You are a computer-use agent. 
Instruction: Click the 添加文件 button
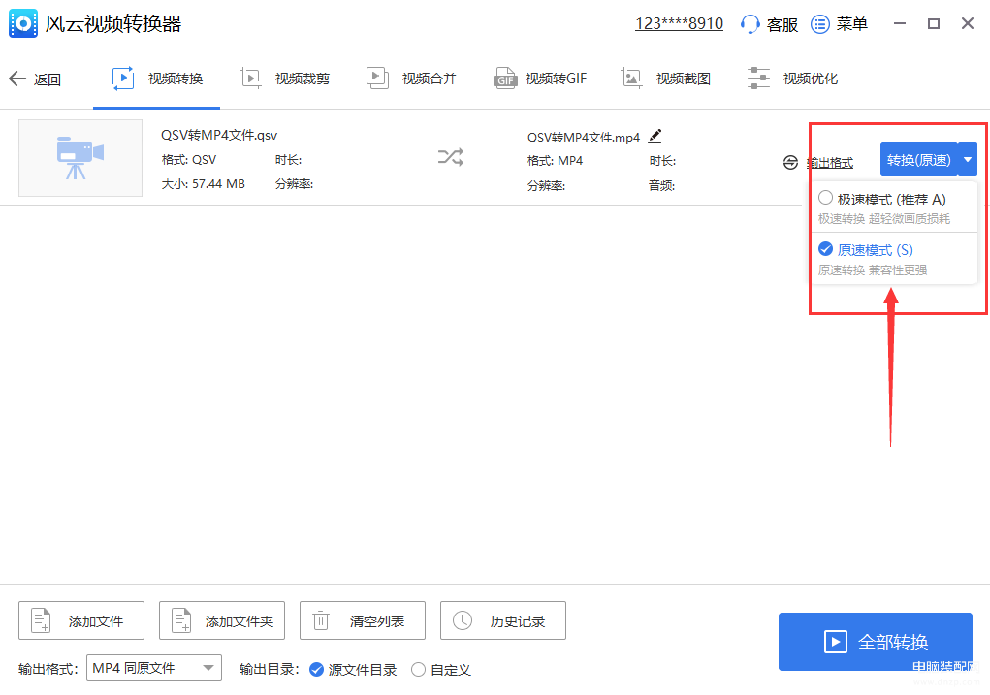click(x=81, y=620)
